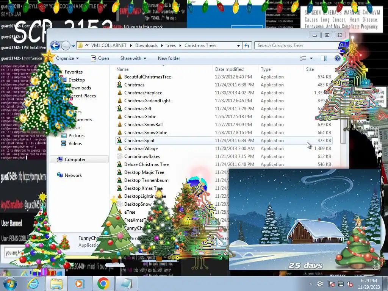Open Windows Media Player from taskbar
388x291 pixels.
tap(79, 283)
